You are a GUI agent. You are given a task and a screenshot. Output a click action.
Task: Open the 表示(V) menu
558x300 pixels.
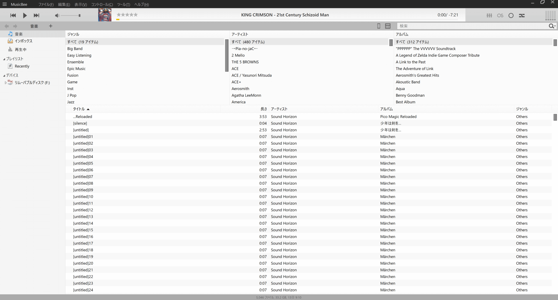tap(81, 4)
